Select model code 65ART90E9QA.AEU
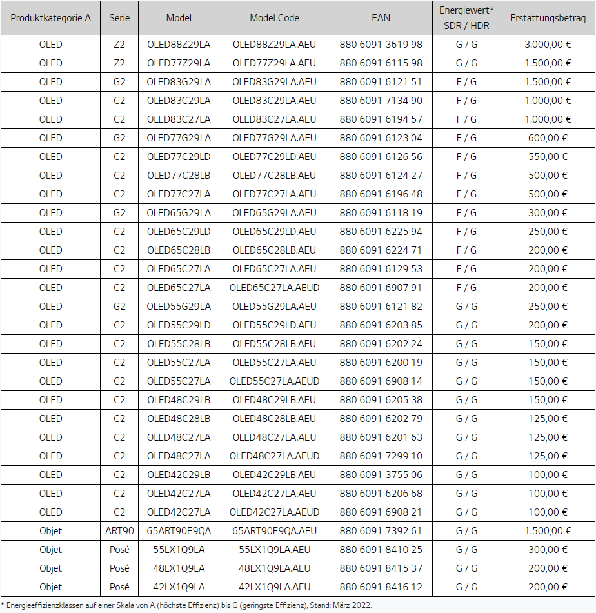 click(x=274, y=532)
